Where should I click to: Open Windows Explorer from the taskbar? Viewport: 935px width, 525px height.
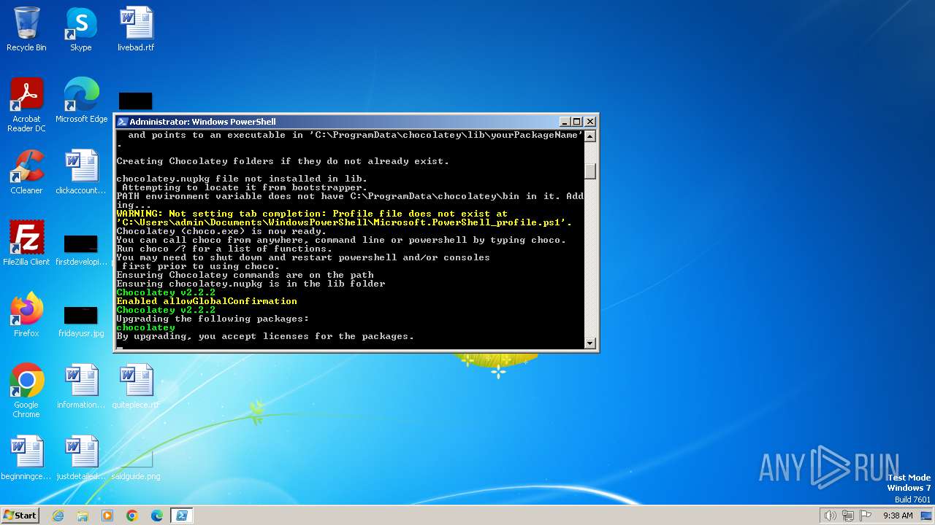pos(83,516)
